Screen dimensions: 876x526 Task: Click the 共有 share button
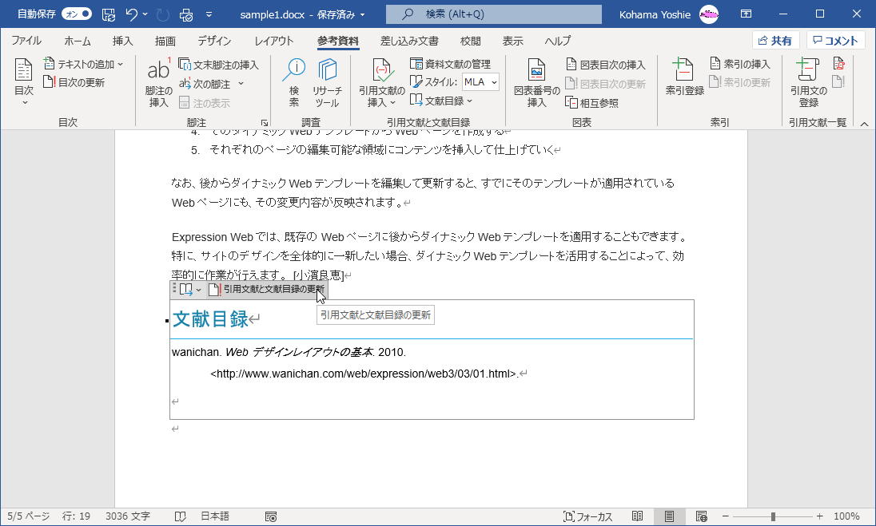click(x=776, y=40)
